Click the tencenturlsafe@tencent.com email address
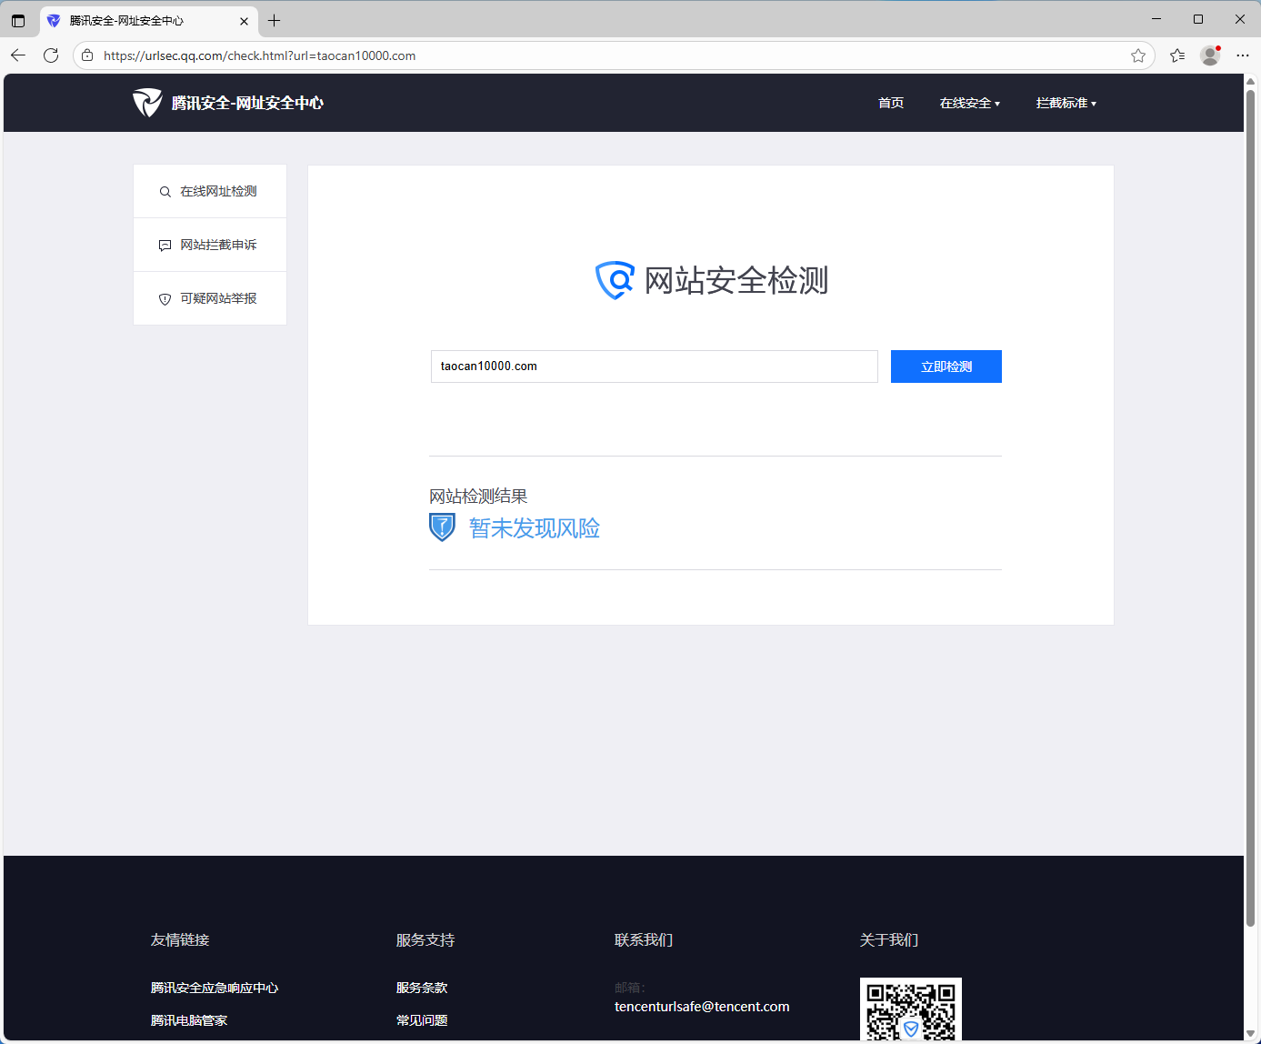The width and height of the screenshot is (1261, 1044). tap(702, 1007)
